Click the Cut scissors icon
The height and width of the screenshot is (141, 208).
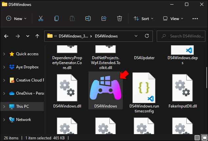(41, 18)
